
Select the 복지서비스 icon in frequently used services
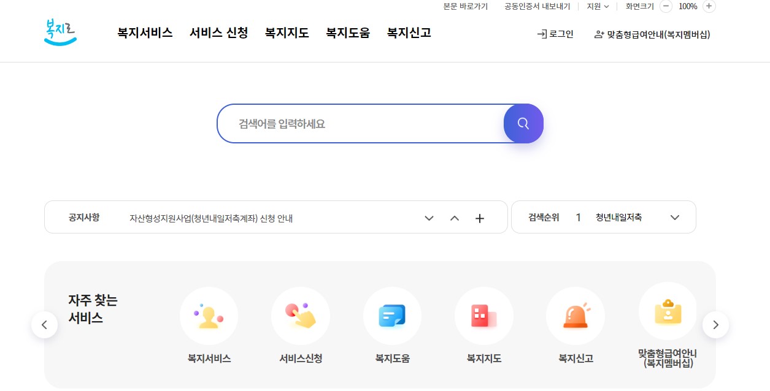(209, 316)
